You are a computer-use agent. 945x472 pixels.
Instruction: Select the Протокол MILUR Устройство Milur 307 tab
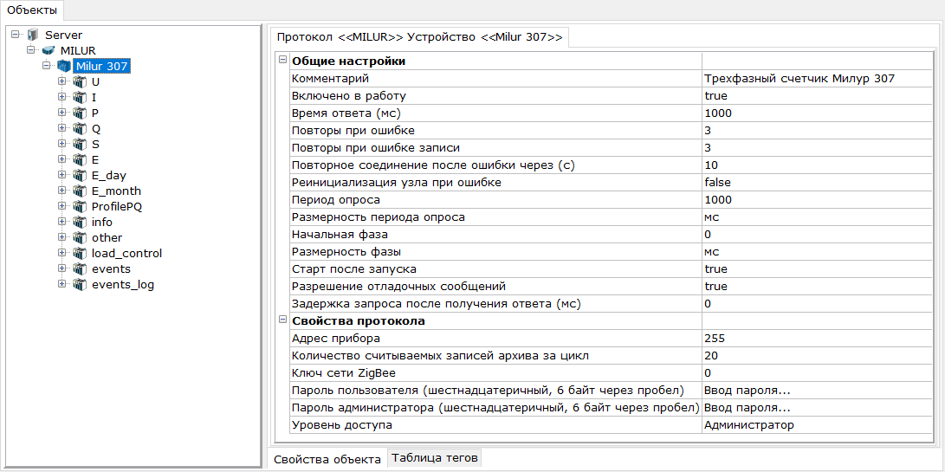pyautogui.click(x=419, y=37)
